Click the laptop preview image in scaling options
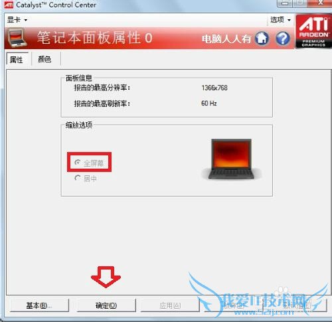 (232, 159)
